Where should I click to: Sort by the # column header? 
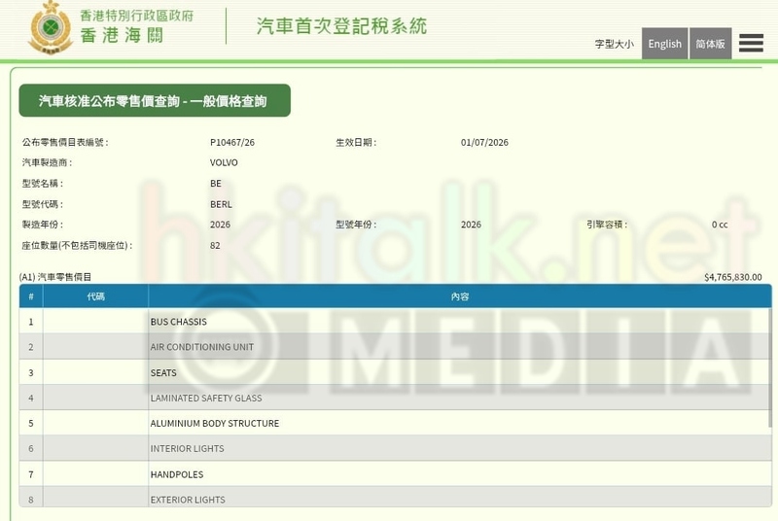point(31,296)
